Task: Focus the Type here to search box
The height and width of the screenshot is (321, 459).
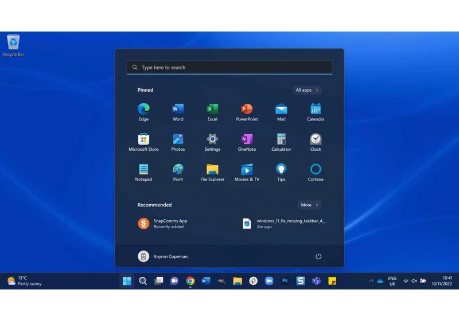Action: pos(229,68)
